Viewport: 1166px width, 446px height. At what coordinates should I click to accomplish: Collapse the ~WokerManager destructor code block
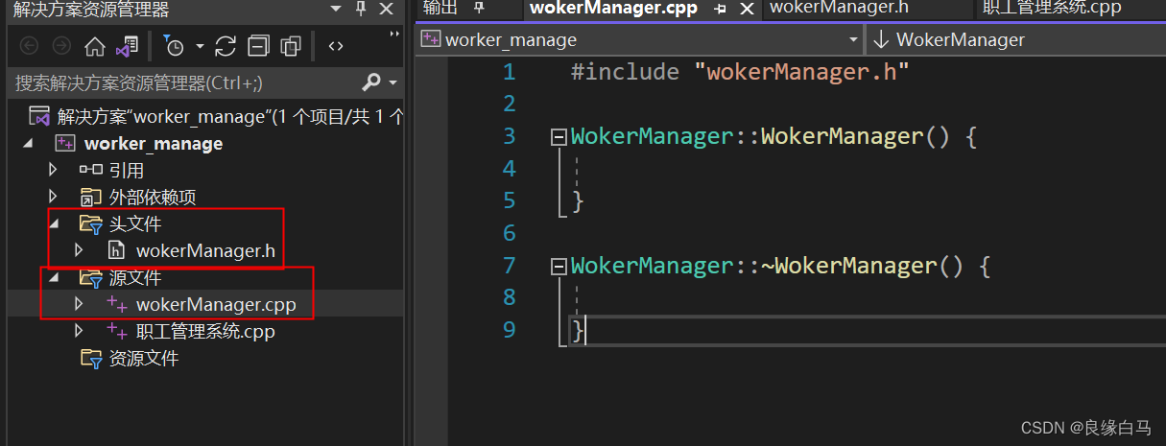click(x=558, y=266)
